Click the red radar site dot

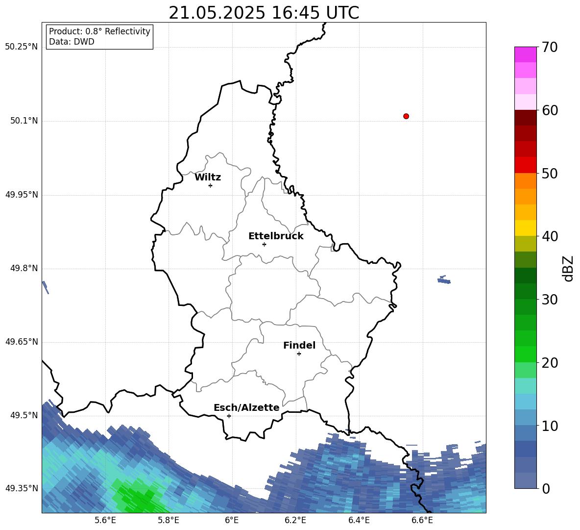click(406, 116)
